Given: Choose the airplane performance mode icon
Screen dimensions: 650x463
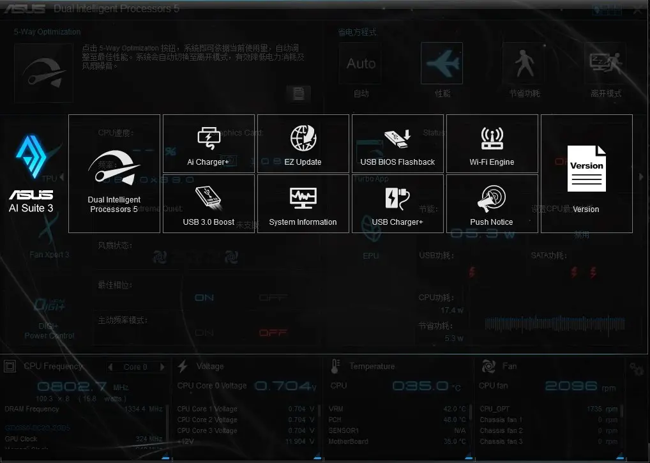Looking at the screenshot, I should click(x=442, y=63).
